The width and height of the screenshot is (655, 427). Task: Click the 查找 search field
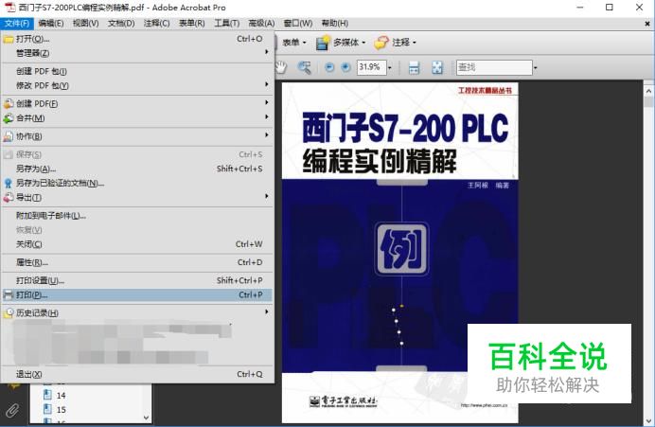[x=494, y=67]
